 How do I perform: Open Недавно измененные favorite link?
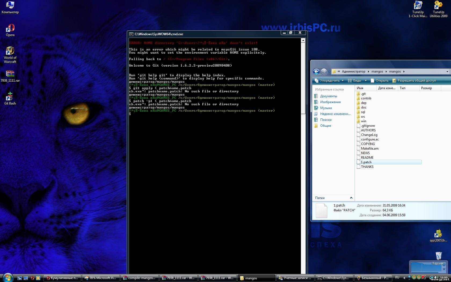point(332,114)
